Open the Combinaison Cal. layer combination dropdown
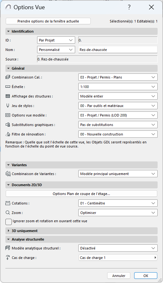This screenshot has width=163, height=283. coord(118,77)
